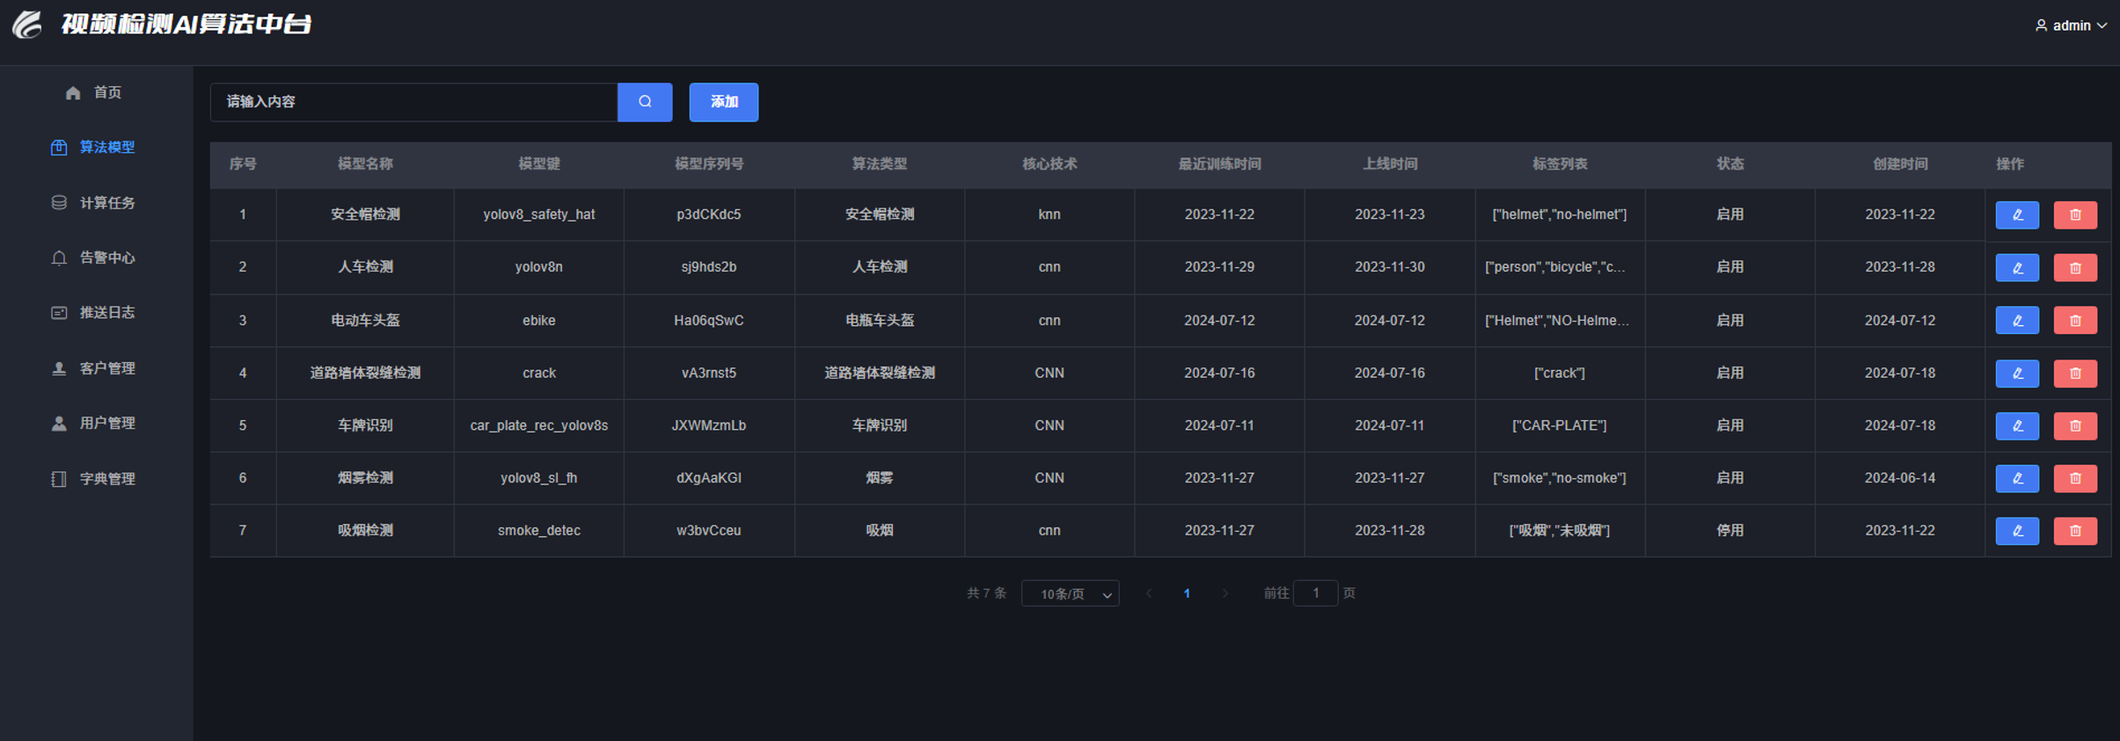Click the 模型名称 column header

point(365,164)
